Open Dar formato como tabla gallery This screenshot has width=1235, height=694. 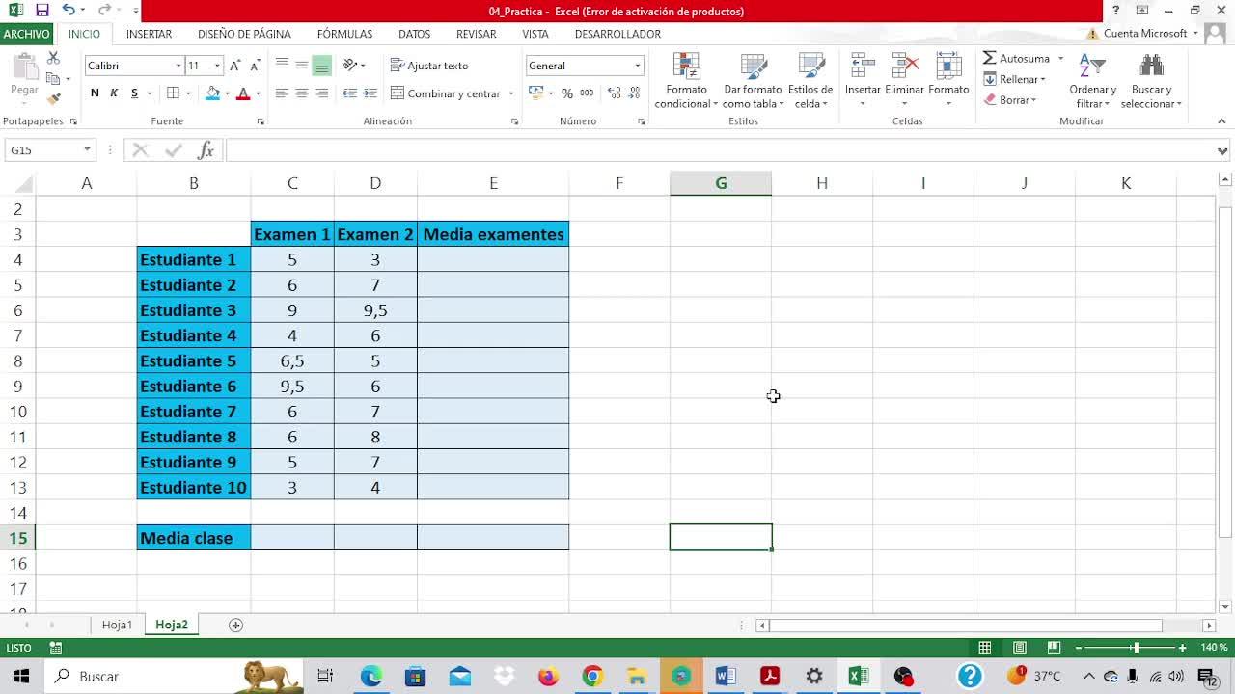(753, 81)
